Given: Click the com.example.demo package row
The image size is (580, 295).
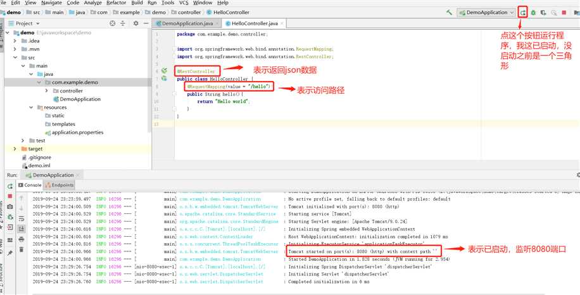Looking at the screenshot, I should [x=76, y=82].
